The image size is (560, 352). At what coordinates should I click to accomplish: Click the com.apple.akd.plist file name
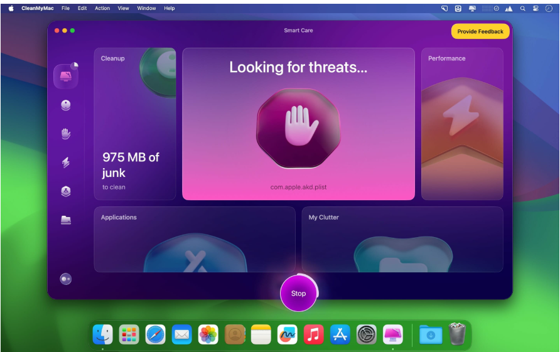(x=299, y=187)
